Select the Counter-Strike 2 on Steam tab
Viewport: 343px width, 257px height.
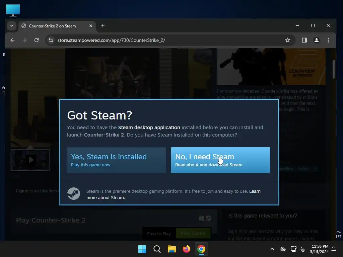pyautogui.click(x=57, y=26)
